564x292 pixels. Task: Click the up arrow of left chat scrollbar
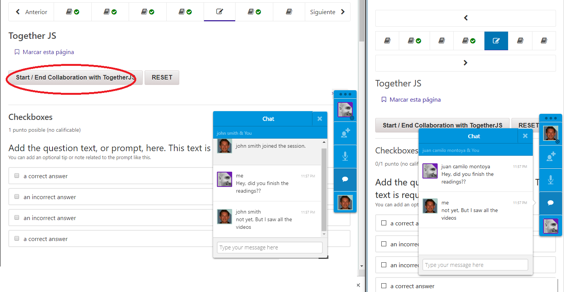[x=324, y=142]
